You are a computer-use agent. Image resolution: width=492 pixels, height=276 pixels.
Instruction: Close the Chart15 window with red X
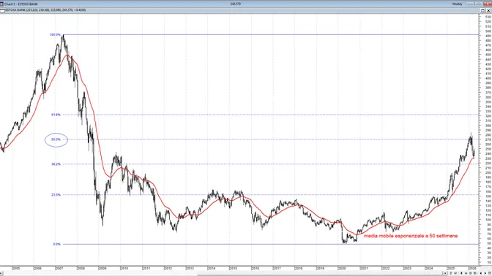(x=488, y=4)
